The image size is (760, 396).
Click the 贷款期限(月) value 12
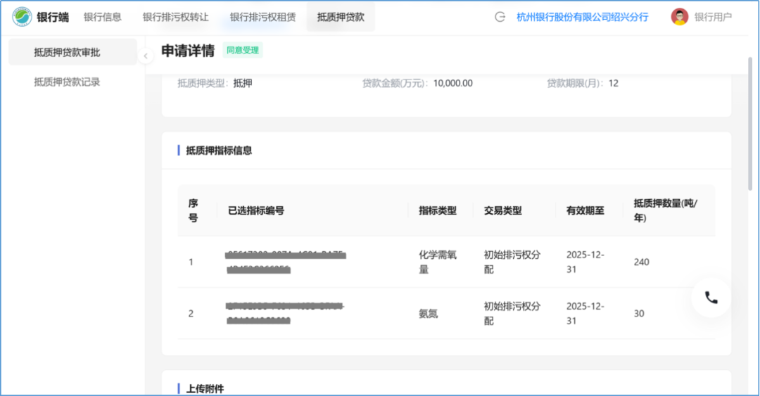613,84
